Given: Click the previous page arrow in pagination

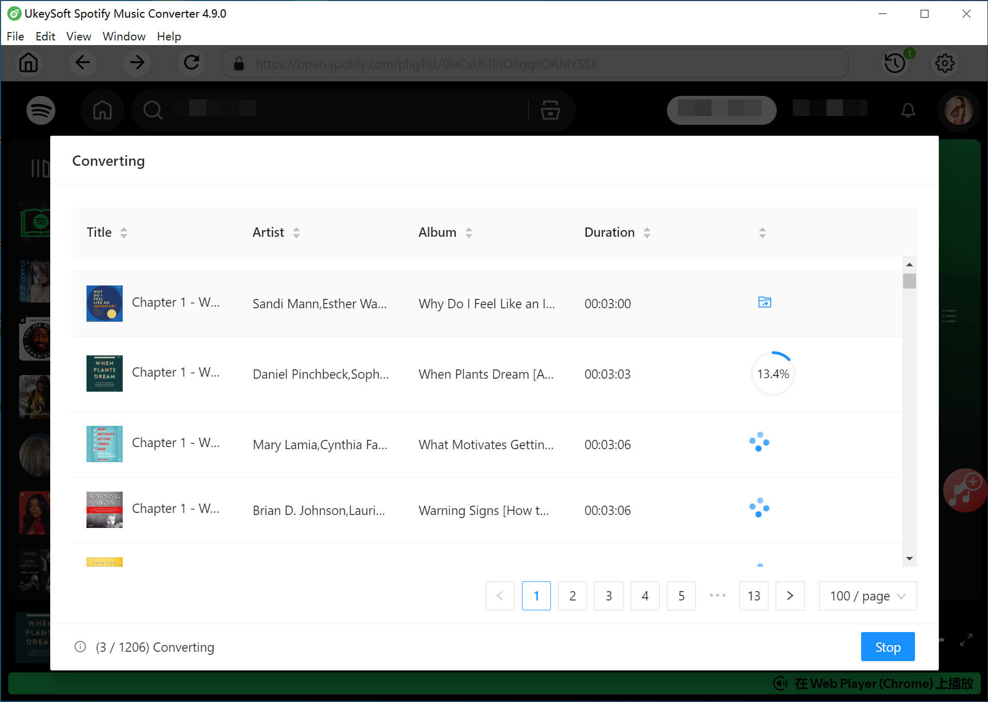Looking at the screenshot, I should coord(500,596).
